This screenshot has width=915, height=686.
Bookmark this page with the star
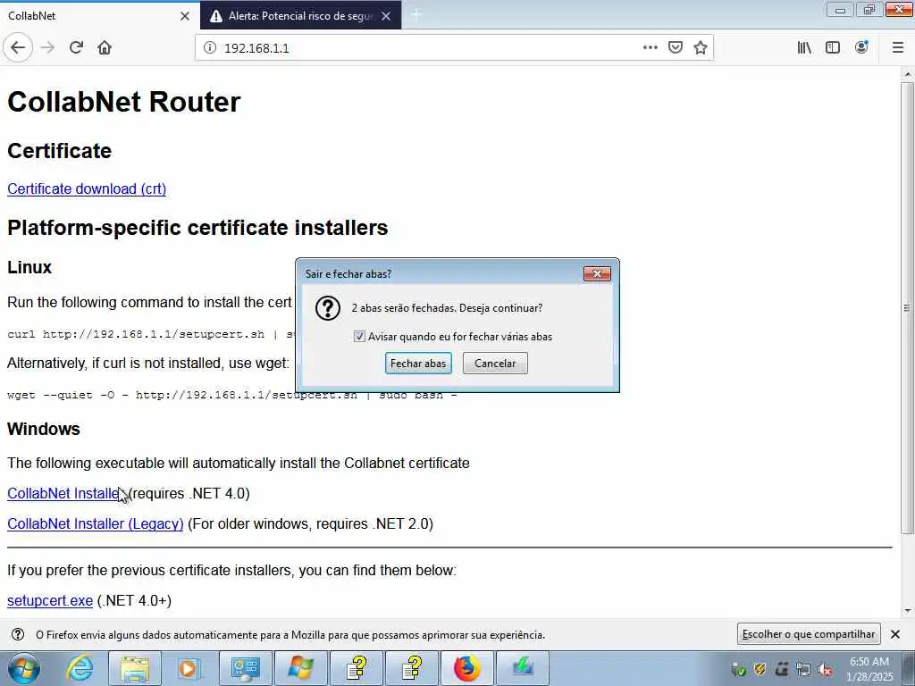[701, 48]
